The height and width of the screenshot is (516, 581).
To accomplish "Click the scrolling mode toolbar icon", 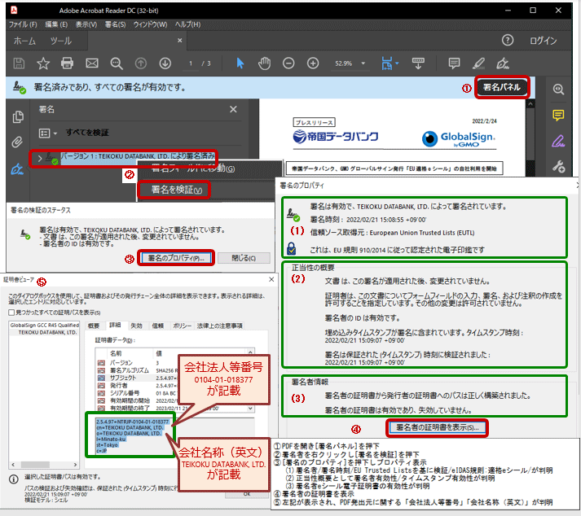I will pos(418,63).
